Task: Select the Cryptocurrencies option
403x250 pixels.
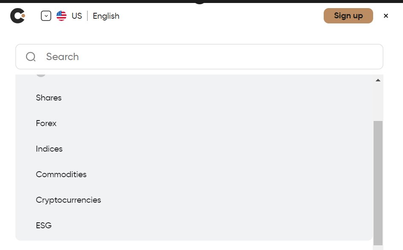Action: pyautogui.click(x=69, y=200)
